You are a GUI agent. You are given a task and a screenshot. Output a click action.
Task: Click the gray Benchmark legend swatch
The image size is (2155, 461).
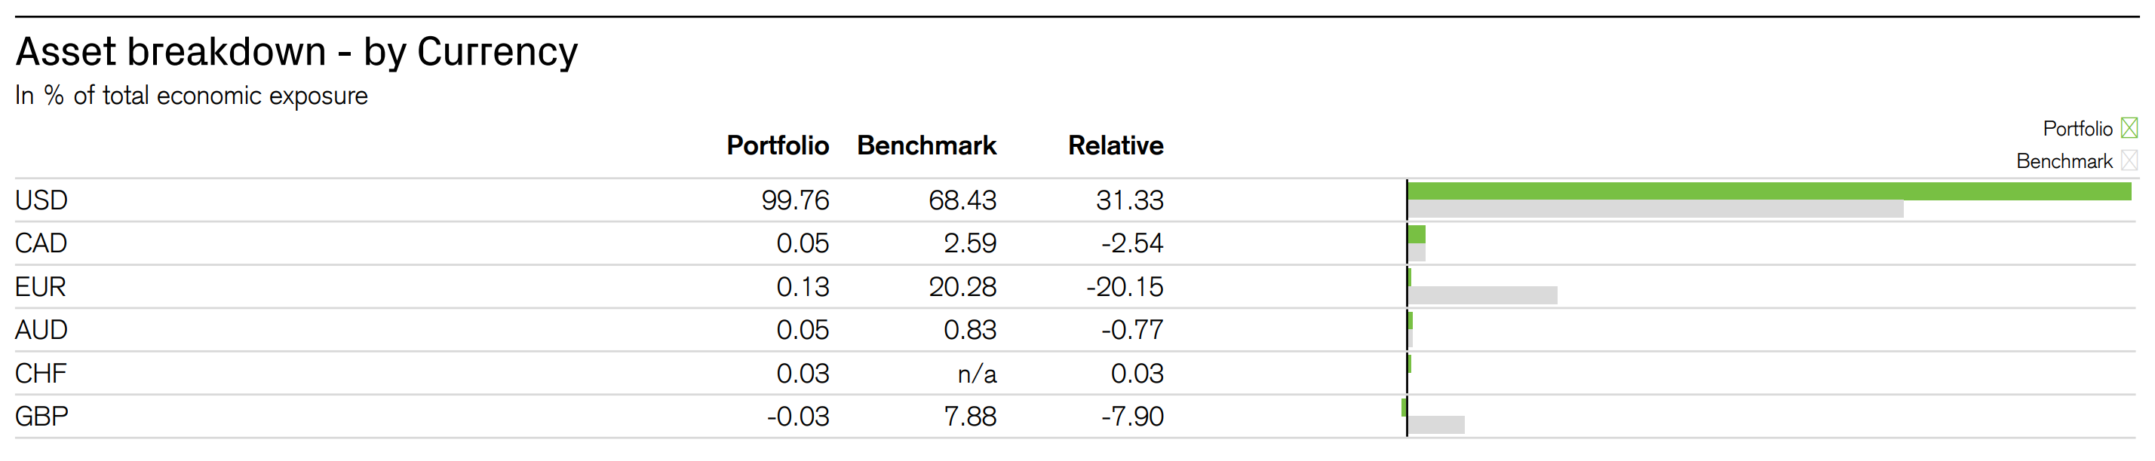[x=2129, y=160]
